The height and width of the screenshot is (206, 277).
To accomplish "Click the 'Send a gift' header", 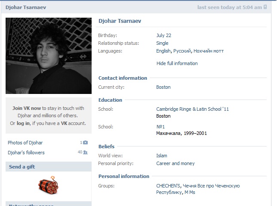I will pos(22,167).
